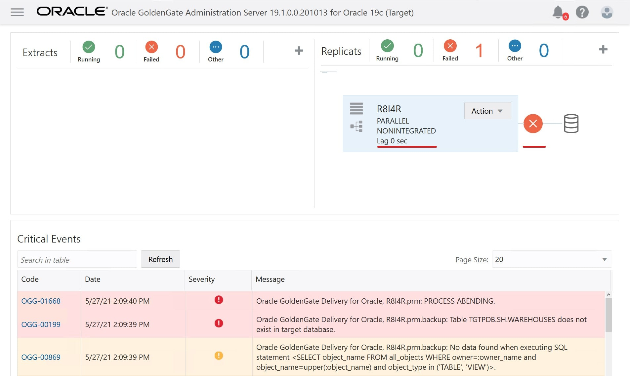The image size is (630, 376).
Task: Click the Oracle logo in header
Action: pos(72,11)
